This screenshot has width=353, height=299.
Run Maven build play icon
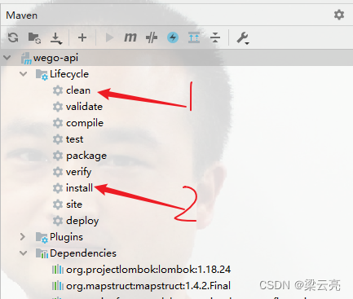[109, 37]
